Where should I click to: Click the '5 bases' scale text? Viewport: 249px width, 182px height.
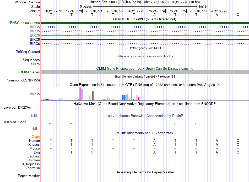(86, 7)
